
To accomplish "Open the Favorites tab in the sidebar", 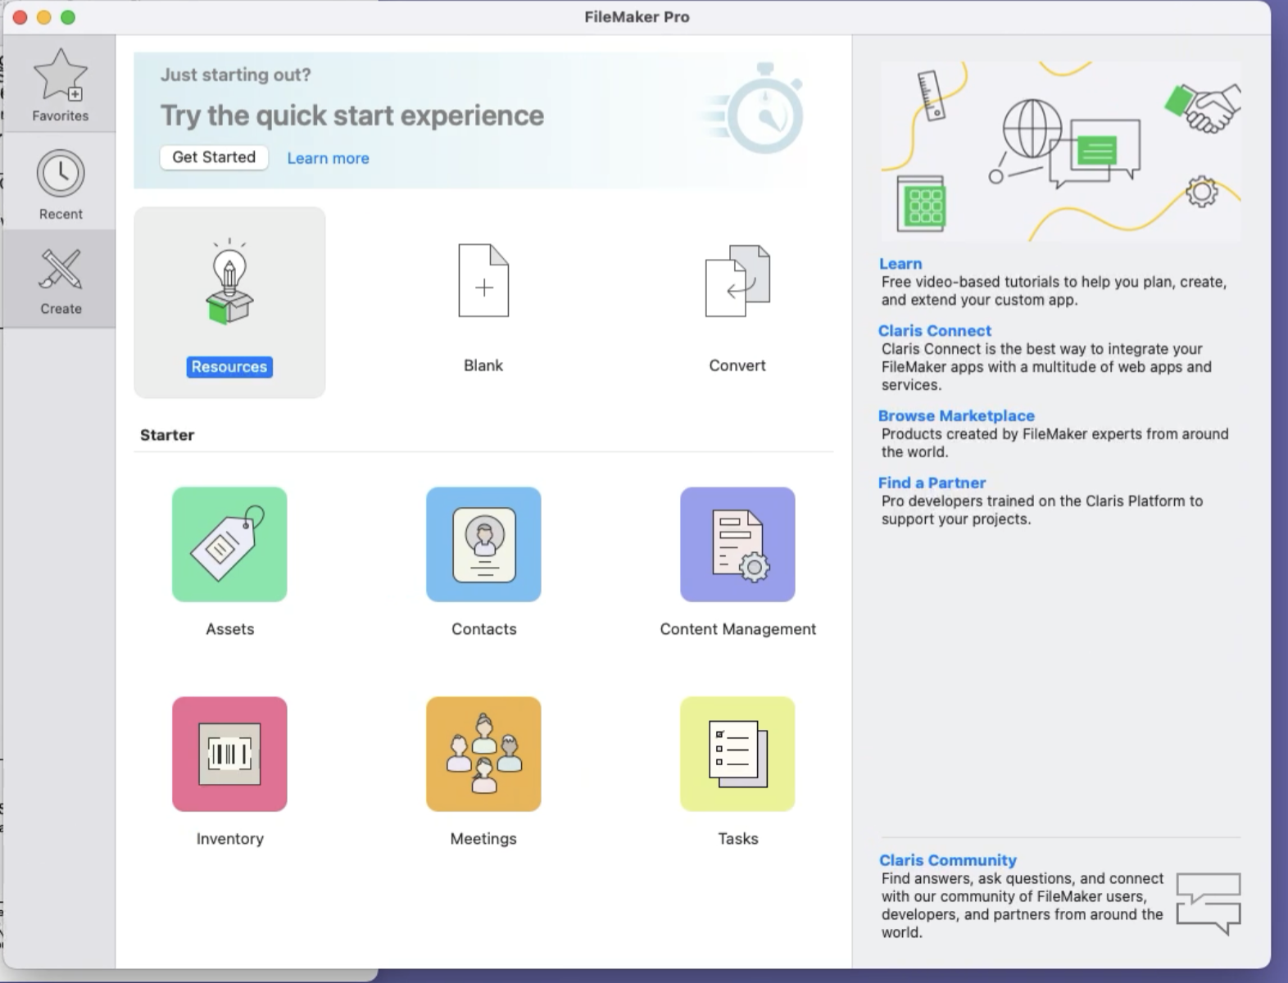I will [x=60, y=84].
